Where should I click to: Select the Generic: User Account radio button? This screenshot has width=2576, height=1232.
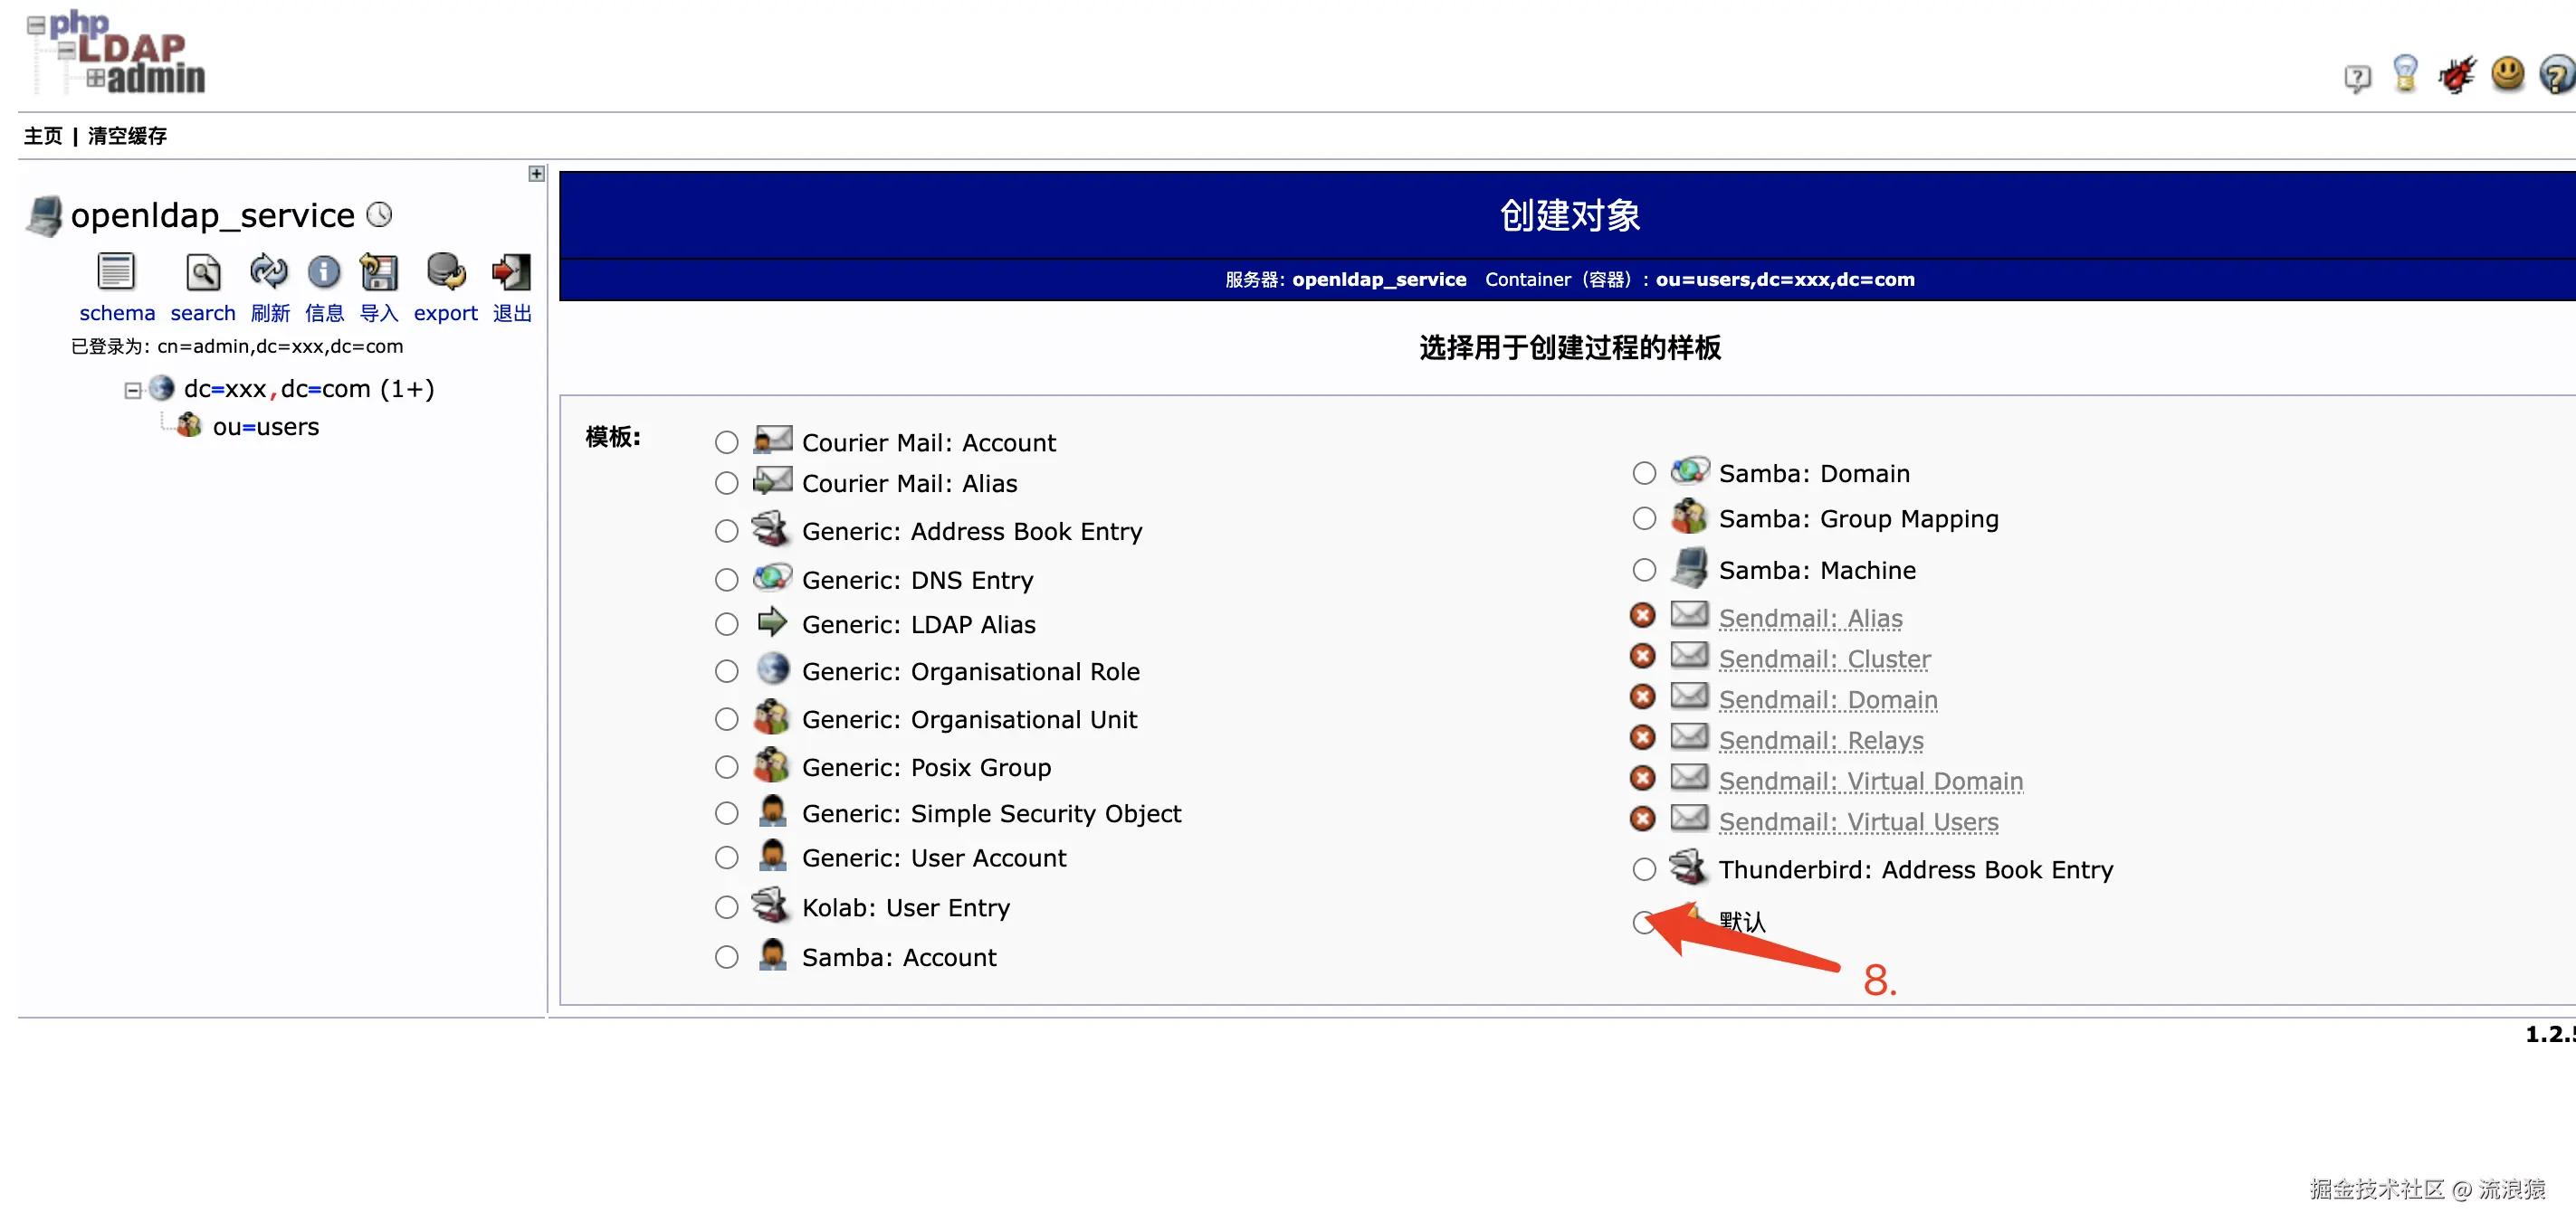(726, 858)
